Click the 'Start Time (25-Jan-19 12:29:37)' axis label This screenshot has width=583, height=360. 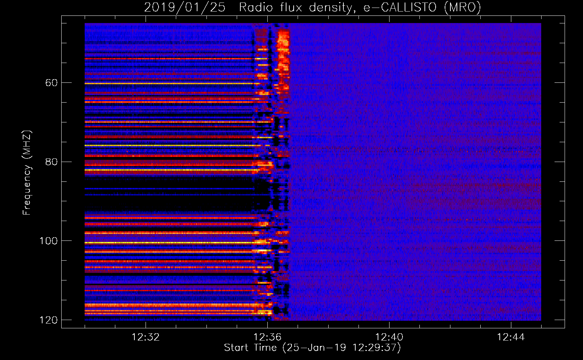tap(312, 348)
